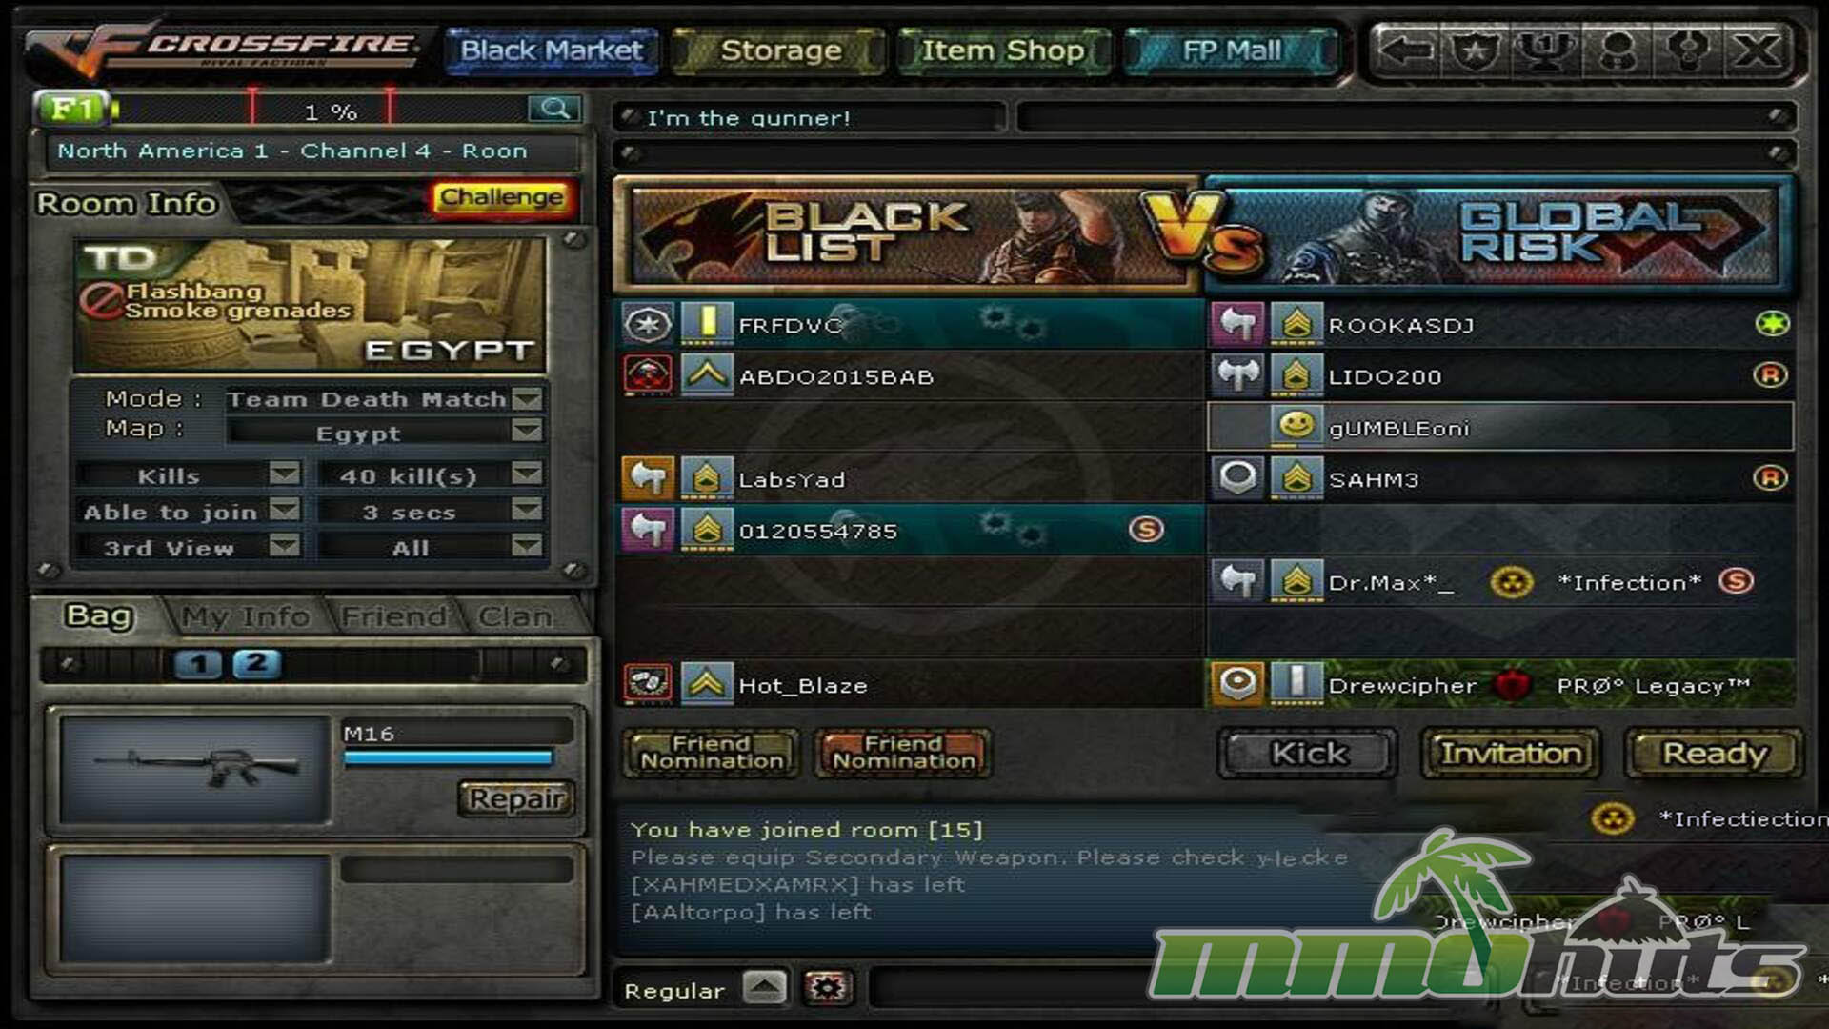Expand the 40 kill(s) dropdown
Viewport: 1829px width, 1029px height.
coord(527,474)
